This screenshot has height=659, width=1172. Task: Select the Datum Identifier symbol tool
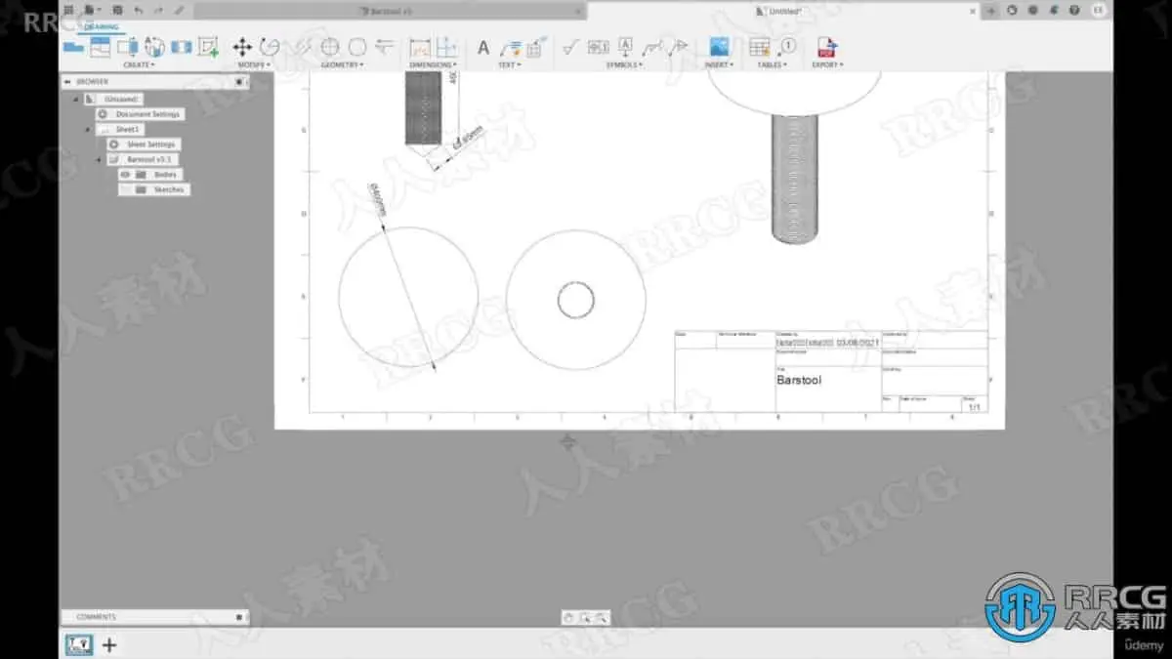click(625, 46)
